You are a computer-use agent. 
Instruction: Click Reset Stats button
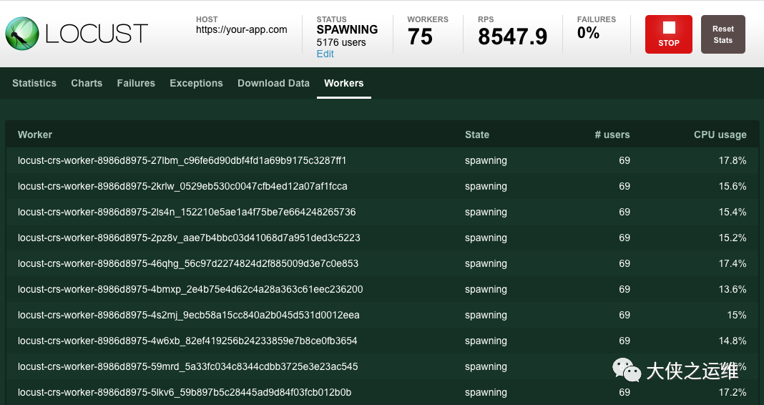pos(723,34)
